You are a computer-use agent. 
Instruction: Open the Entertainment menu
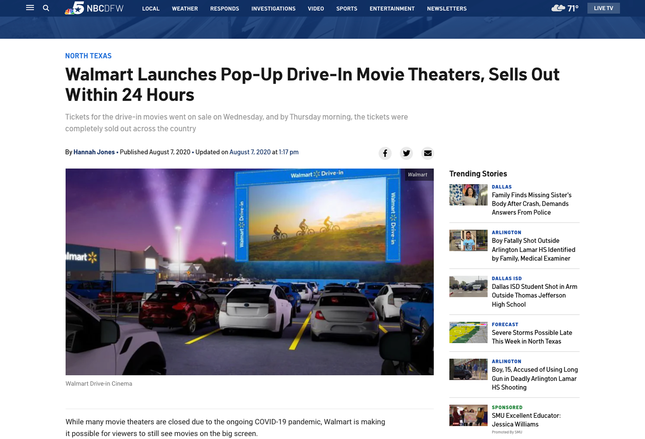(392, 8)
